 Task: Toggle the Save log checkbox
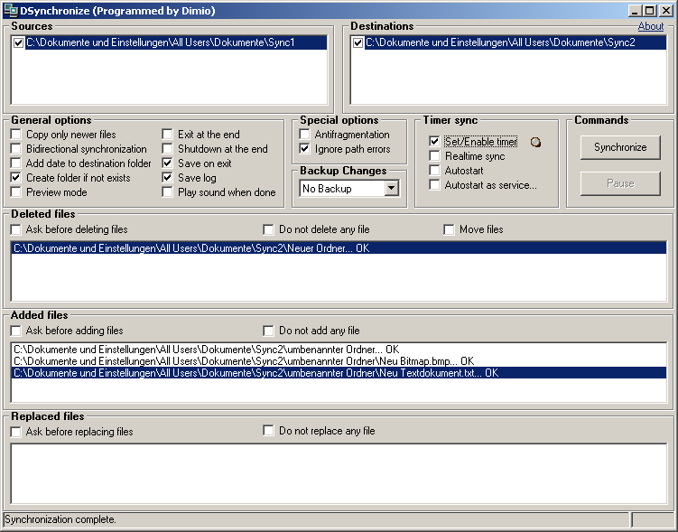(x=167, y=178)
